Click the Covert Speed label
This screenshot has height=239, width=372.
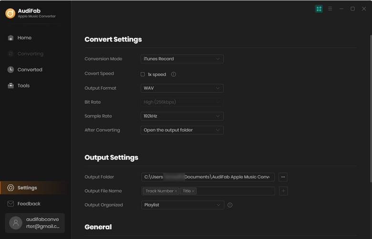click(x=99, y=74)
